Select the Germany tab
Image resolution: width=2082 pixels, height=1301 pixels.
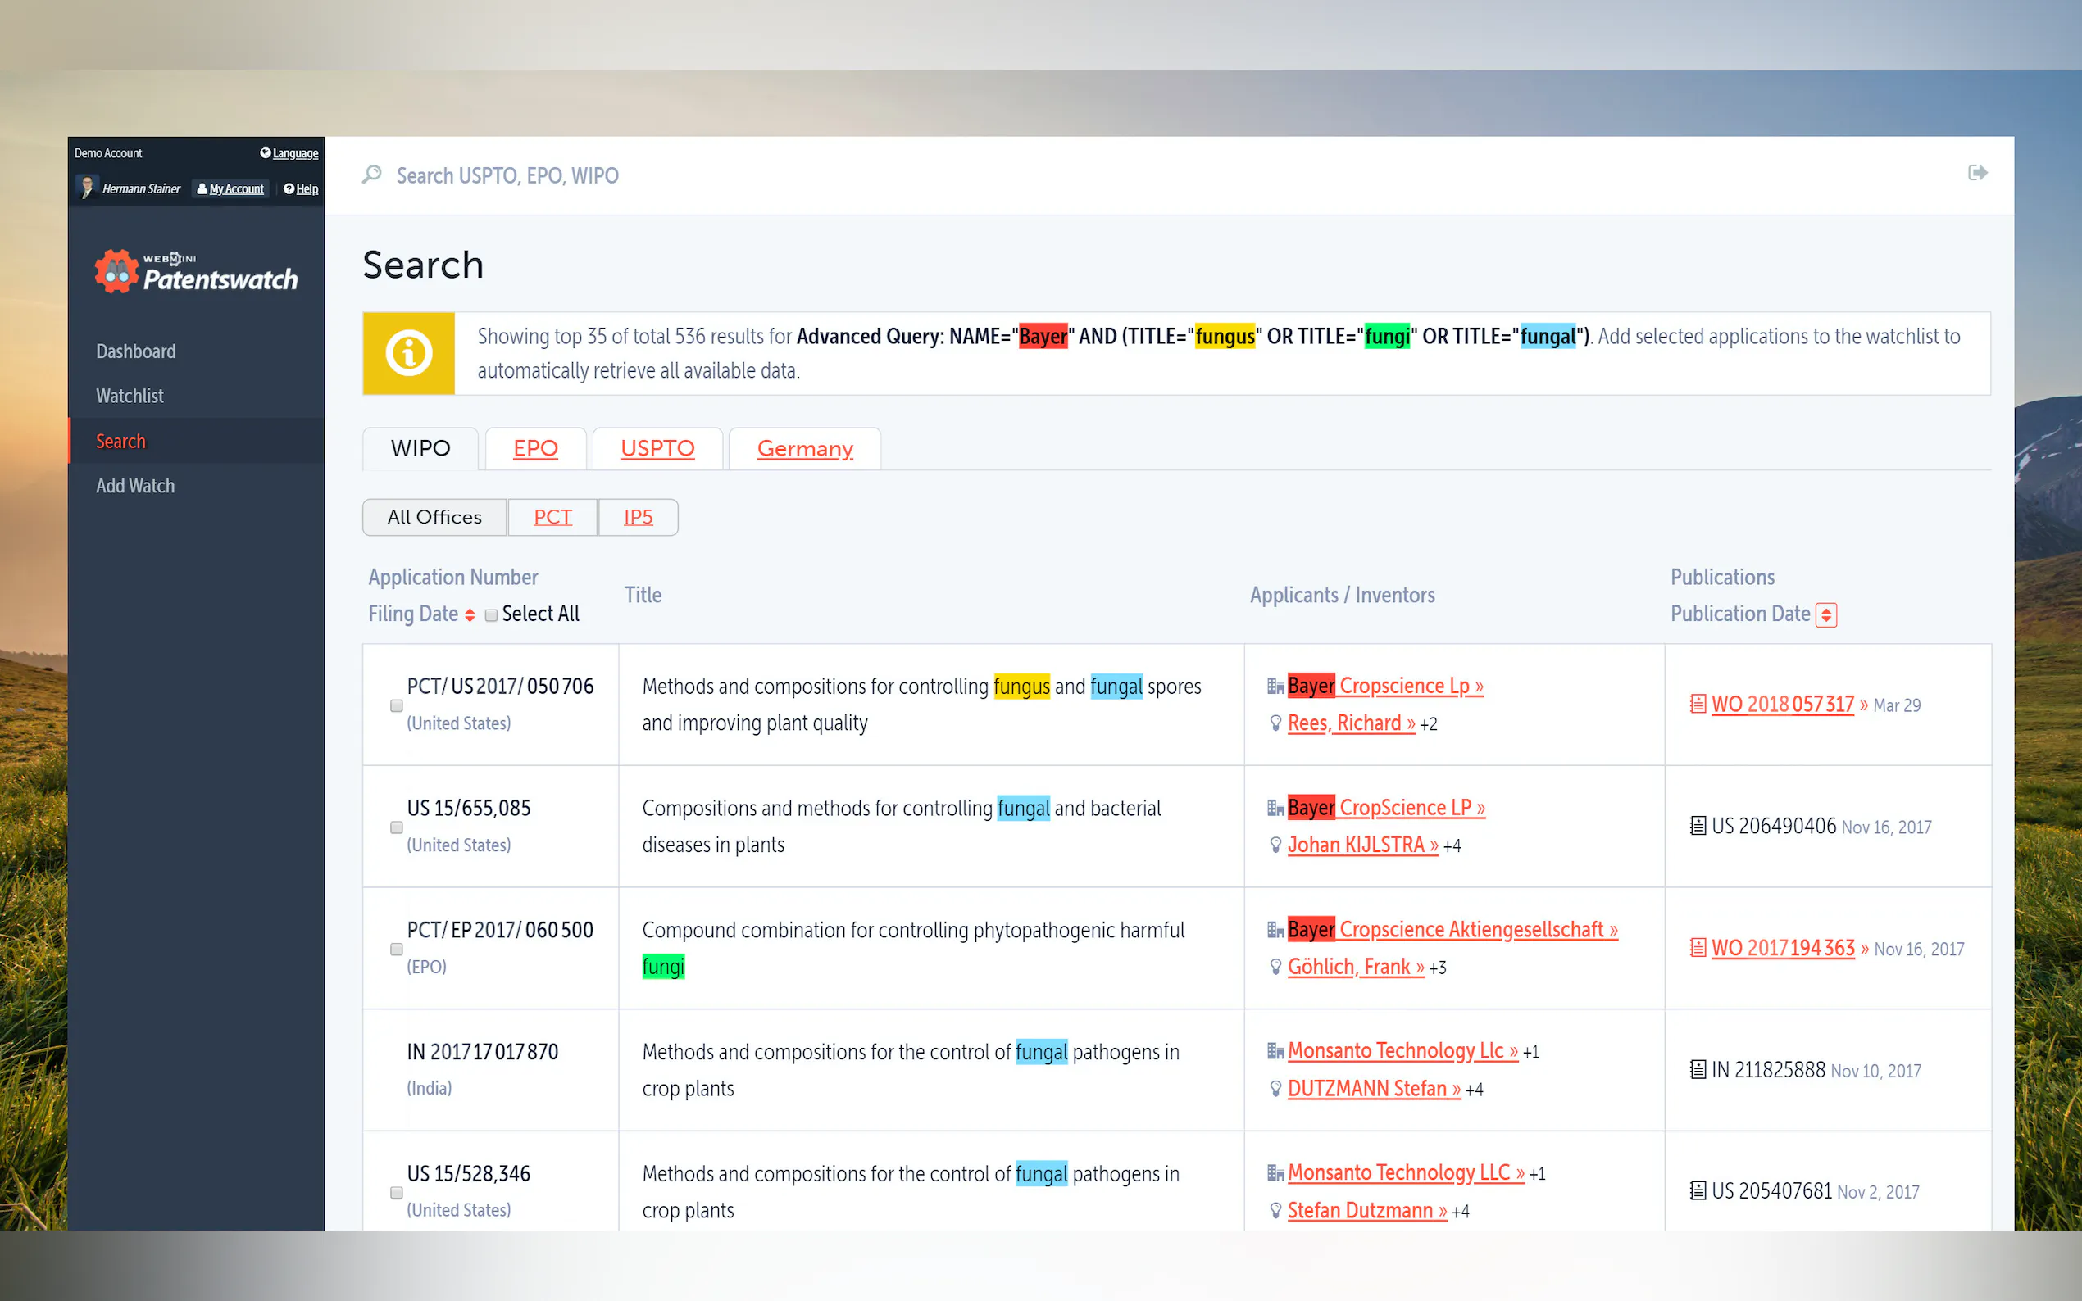804,448
